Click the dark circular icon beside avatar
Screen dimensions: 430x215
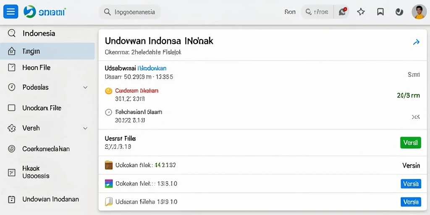[399, 12]
